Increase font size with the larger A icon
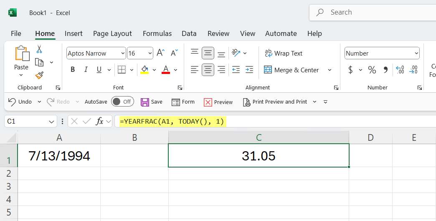 coord(160,53)
